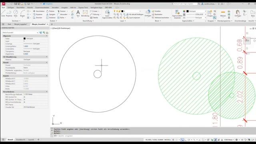256x144 pixels.
Task: Click the block Bearbeiten button
Action: (x=157, y=14)
